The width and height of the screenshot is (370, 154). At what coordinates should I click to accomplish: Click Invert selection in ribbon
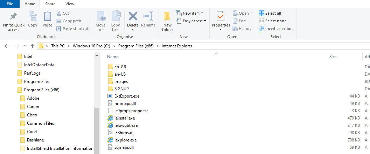click(275, 29)
